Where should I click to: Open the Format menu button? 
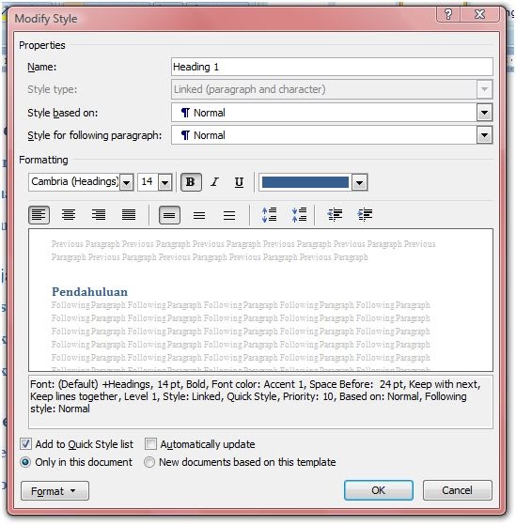(x=55, y=491)
